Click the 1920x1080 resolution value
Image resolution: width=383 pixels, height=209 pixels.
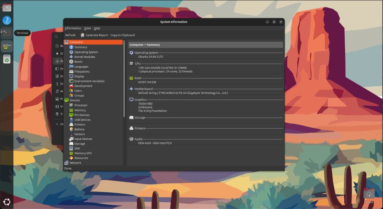pos(145,104)
